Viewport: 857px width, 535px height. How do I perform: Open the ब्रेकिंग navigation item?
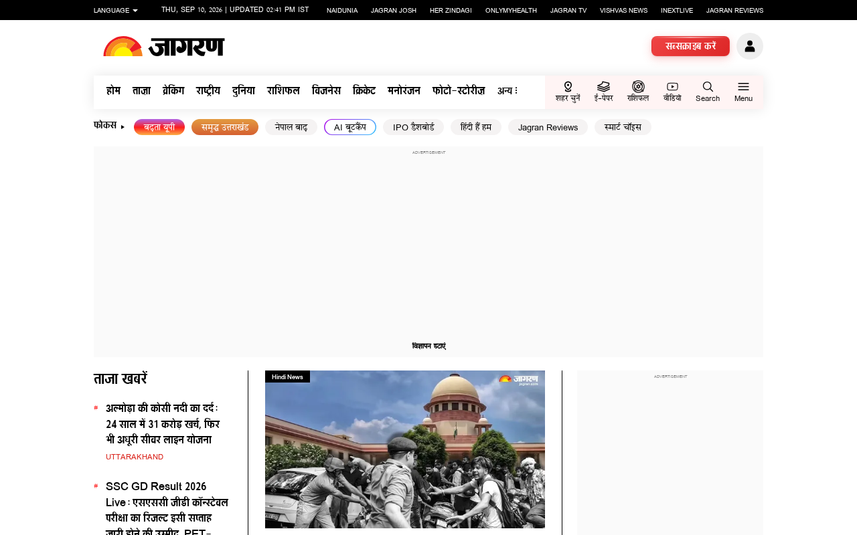173,91
